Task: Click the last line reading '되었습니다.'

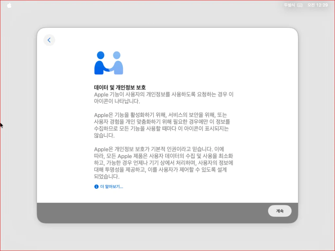Action: pos(107,176)
